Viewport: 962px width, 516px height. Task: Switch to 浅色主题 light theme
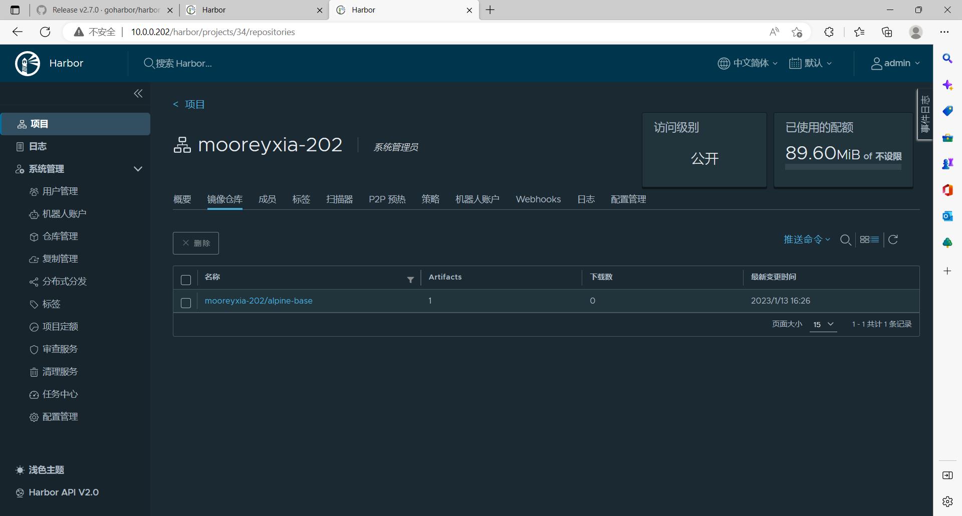(40, 470)
